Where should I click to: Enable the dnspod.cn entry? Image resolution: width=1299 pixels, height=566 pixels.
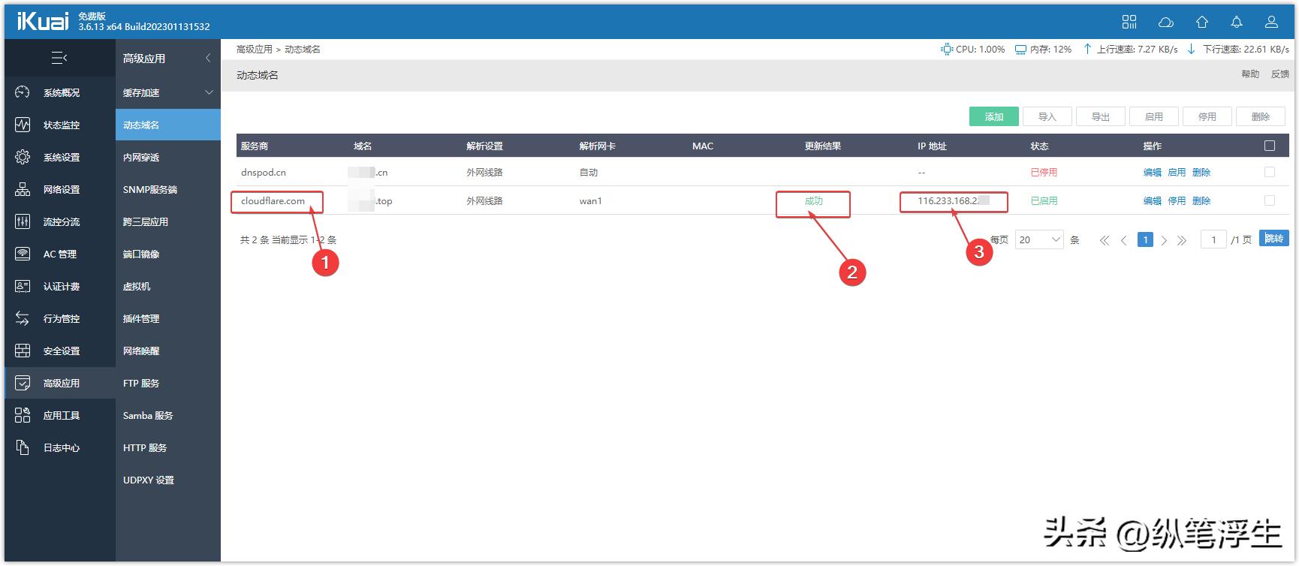click(x=1177, y=172)
